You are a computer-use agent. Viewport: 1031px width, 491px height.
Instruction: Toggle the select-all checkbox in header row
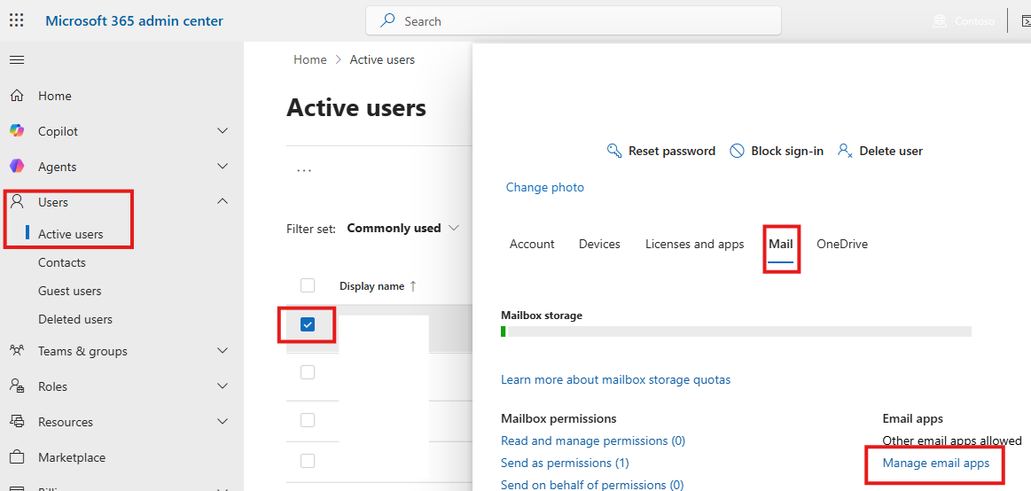click(x=307, y=285)
